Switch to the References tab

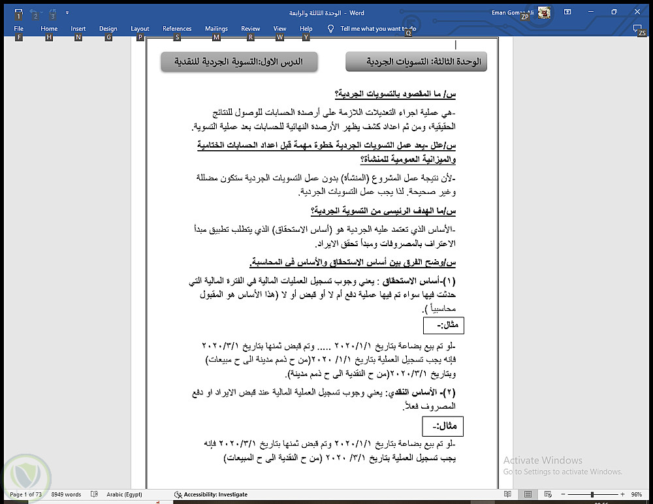point(176,28)
